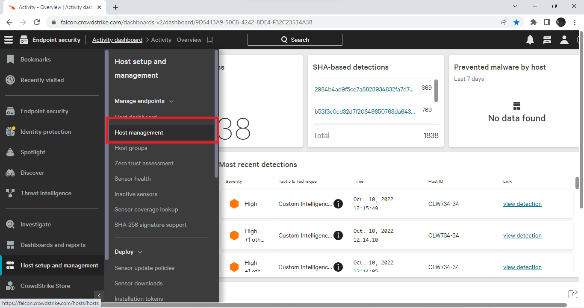This screenshot has height=308, width=584.
Task: Share this page via the address bar icon
Action: 503,22
